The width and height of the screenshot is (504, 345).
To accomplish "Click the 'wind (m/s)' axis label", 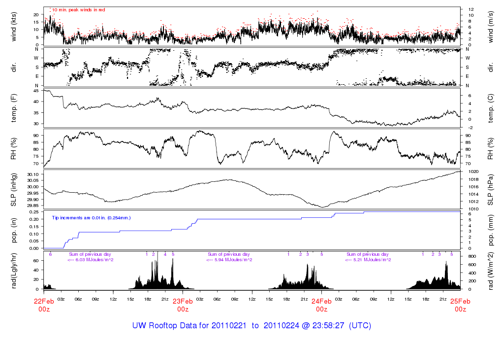I will pos(491,27).
